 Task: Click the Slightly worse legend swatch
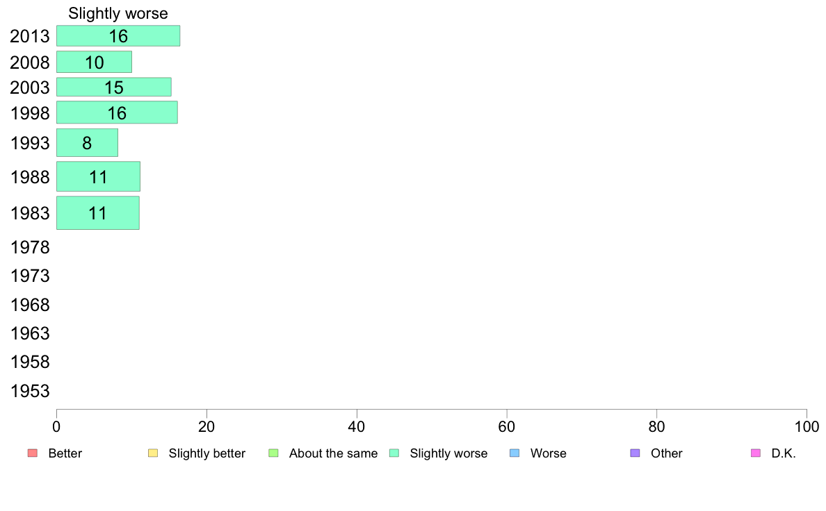click(x=394, y=453)
